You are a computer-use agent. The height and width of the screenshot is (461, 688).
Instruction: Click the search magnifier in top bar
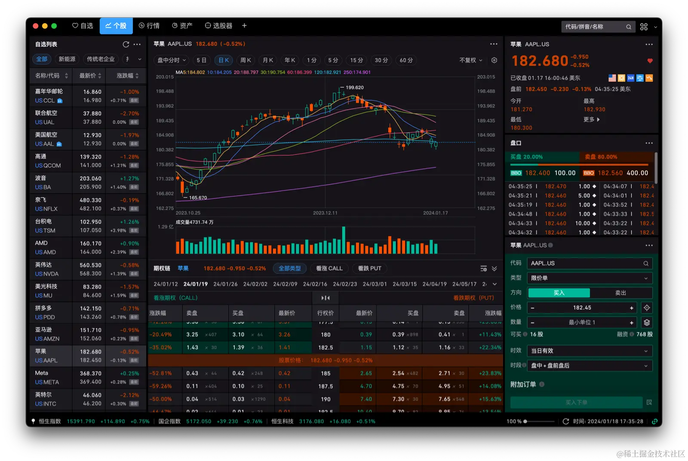point(629,27)
